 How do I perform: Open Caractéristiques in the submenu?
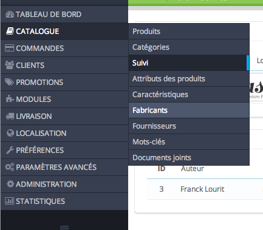[189, 95]
